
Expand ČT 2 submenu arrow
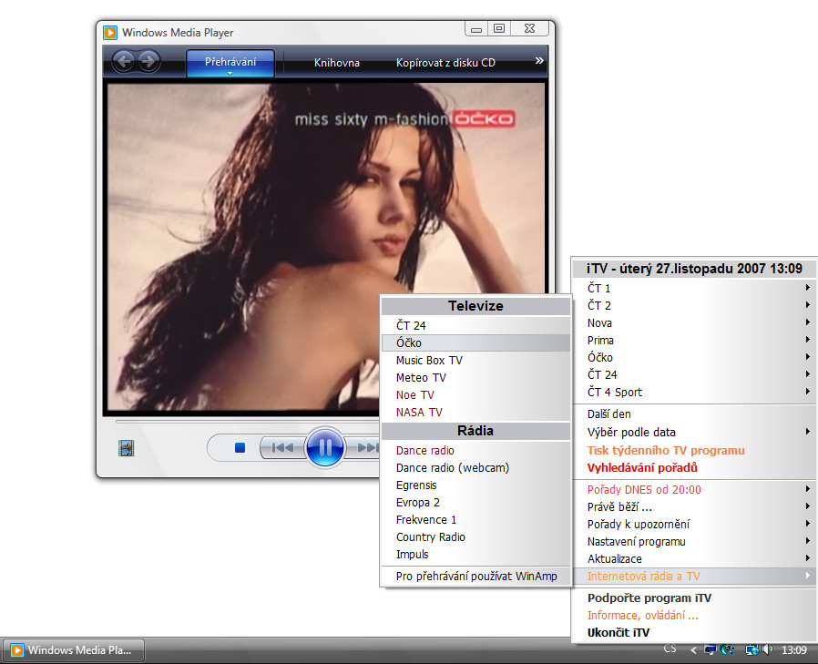click(x=807, y=304)
